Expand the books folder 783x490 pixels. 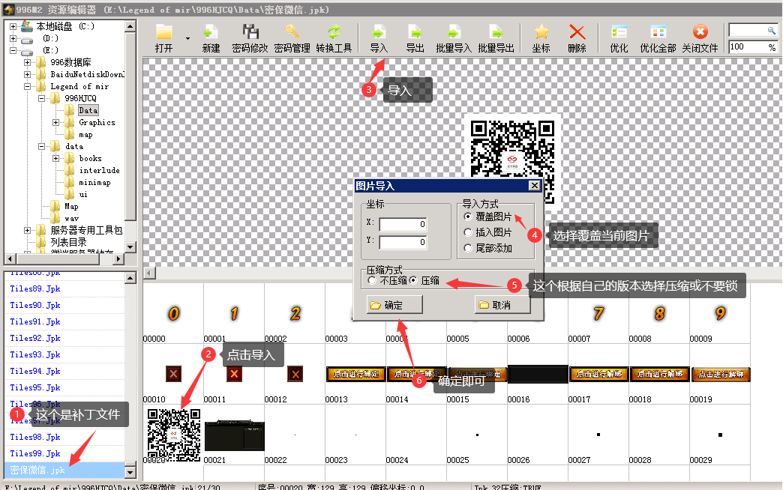tap(56, 158)
